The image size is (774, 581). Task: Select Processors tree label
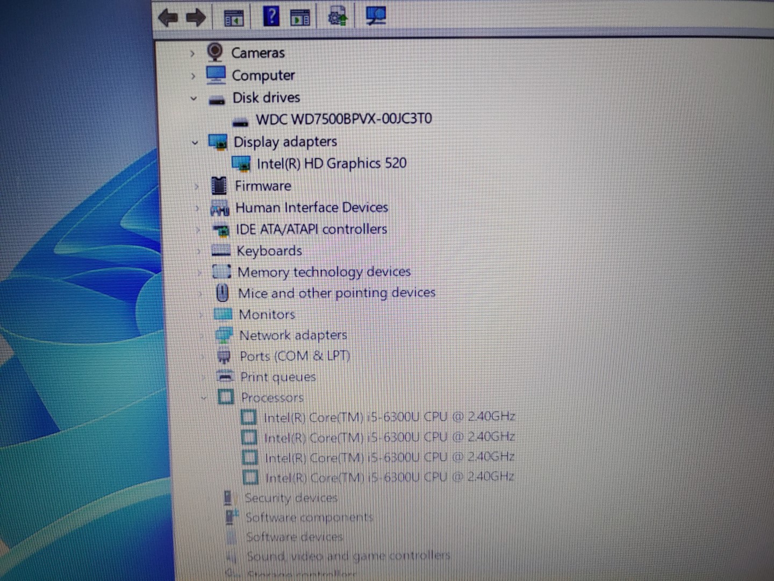(273, 398)
